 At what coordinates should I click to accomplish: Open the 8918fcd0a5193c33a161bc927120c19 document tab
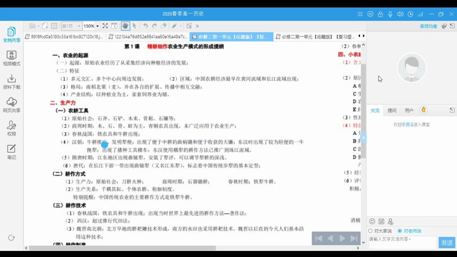coord(65,37)
